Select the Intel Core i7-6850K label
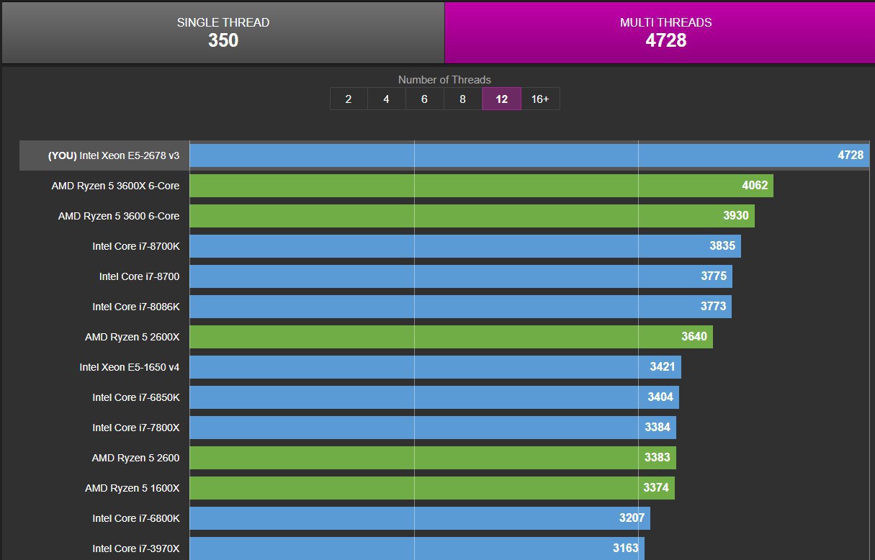This screenshot has height=560, width=875. tap(136, 397)
